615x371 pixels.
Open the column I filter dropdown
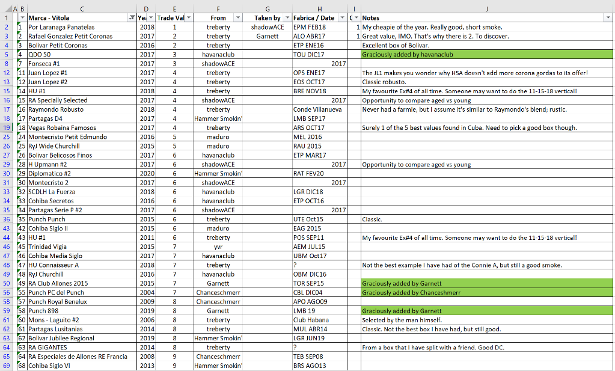click(x=356, y=17)
